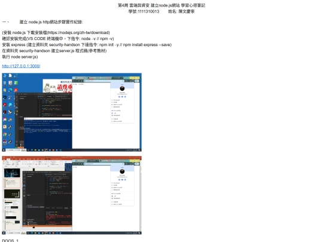The image size is (323, 242).
Task: Click the blue PowerShell window in first screenshot
Action: pyautogui.click(x=48, y=133)
